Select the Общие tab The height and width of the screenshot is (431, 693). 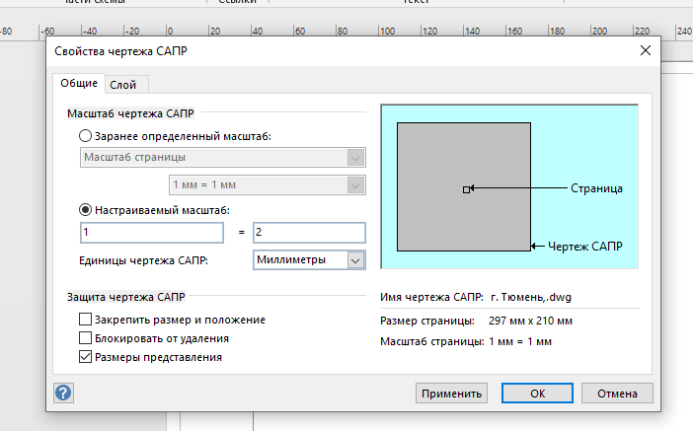coord(79,83)
